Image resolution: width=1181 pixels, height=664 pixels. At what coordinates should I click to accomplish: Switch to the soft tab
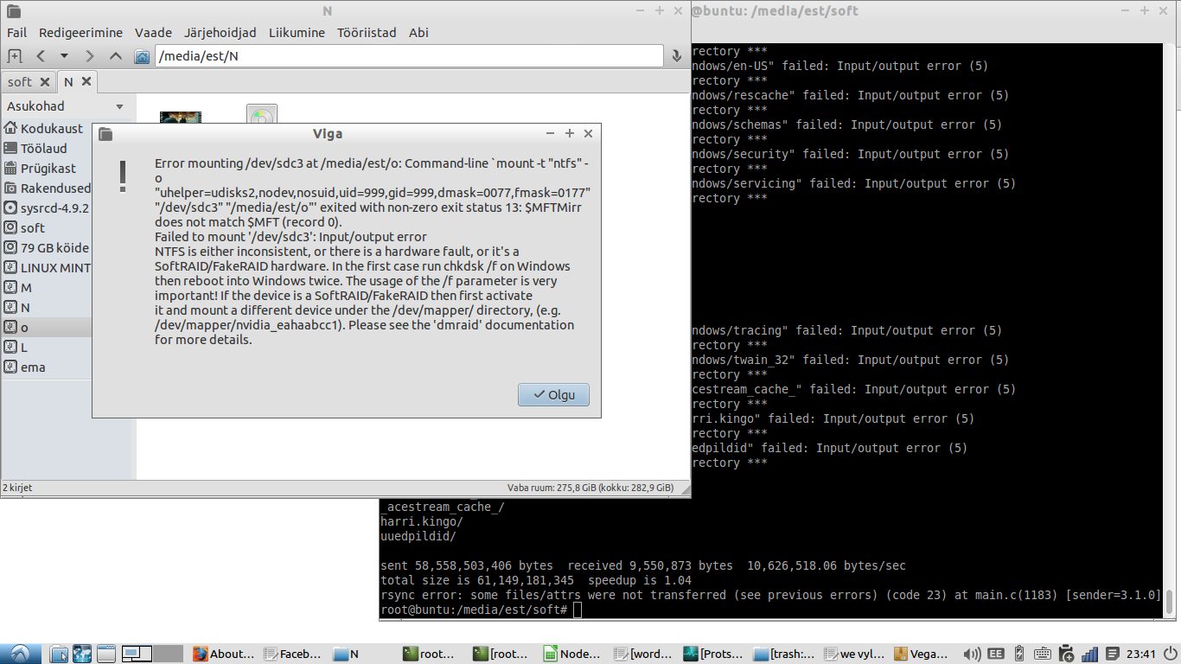[x=20, y=82]
